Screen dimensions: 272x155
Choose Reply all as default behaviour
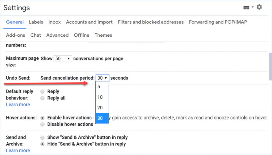(42, 98)
